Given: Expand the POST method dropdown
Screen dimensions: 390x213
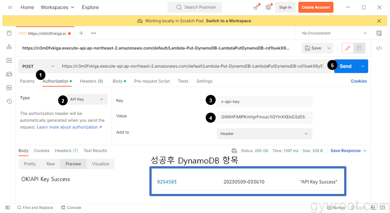Looking at the screenshot, I should [x=38, y=66].
